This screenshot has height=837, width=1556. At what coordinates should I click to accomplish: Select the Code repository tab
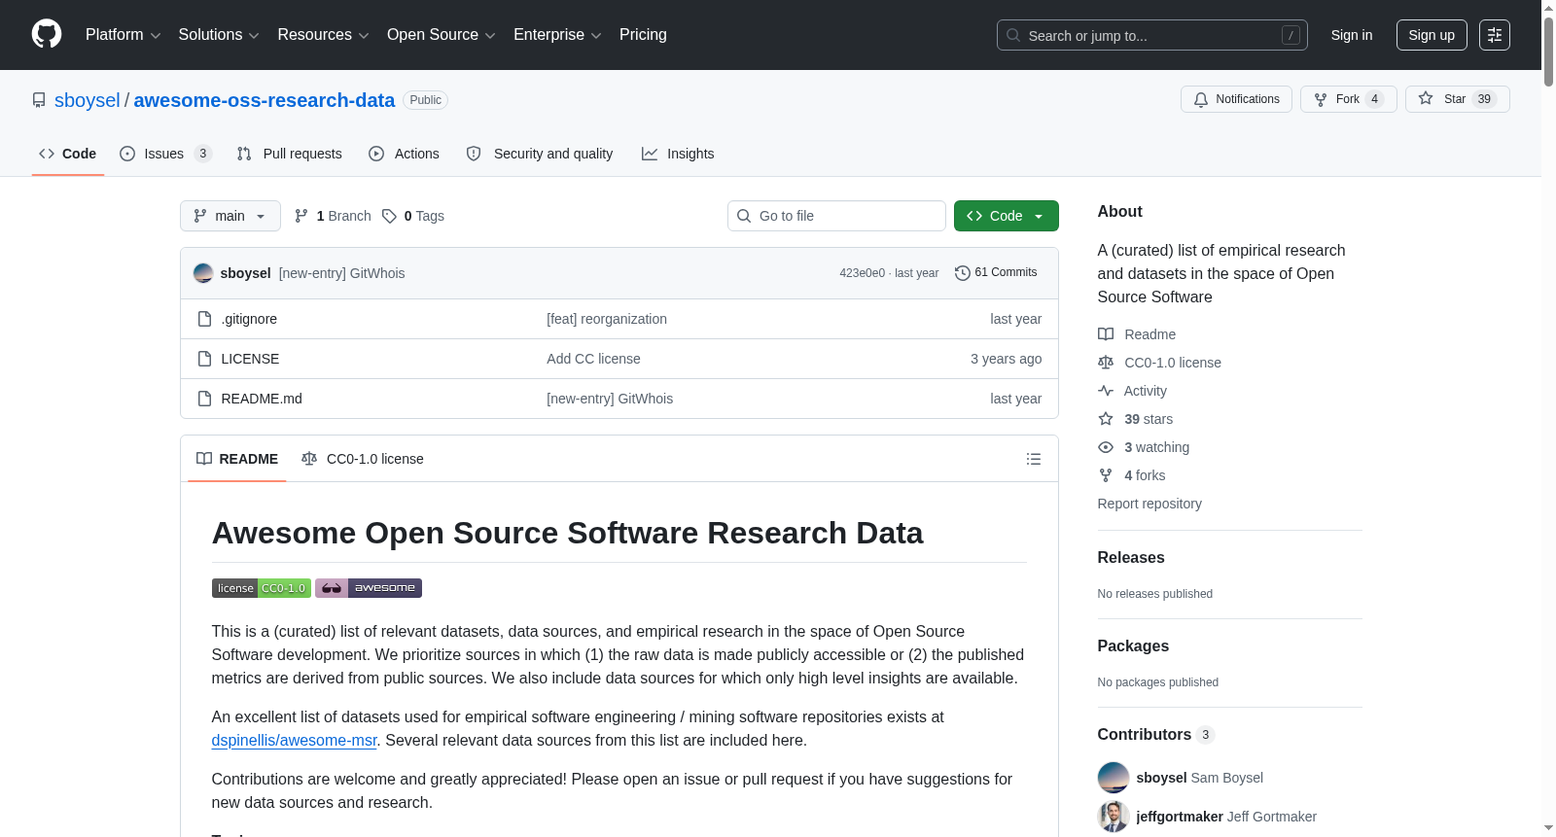pos(68,154)
